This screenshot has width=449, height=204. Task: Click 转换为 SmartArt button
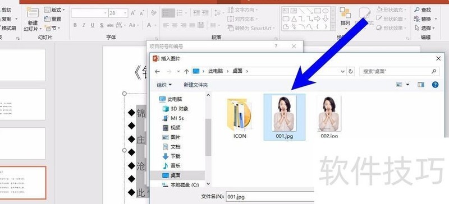[251, 29]
